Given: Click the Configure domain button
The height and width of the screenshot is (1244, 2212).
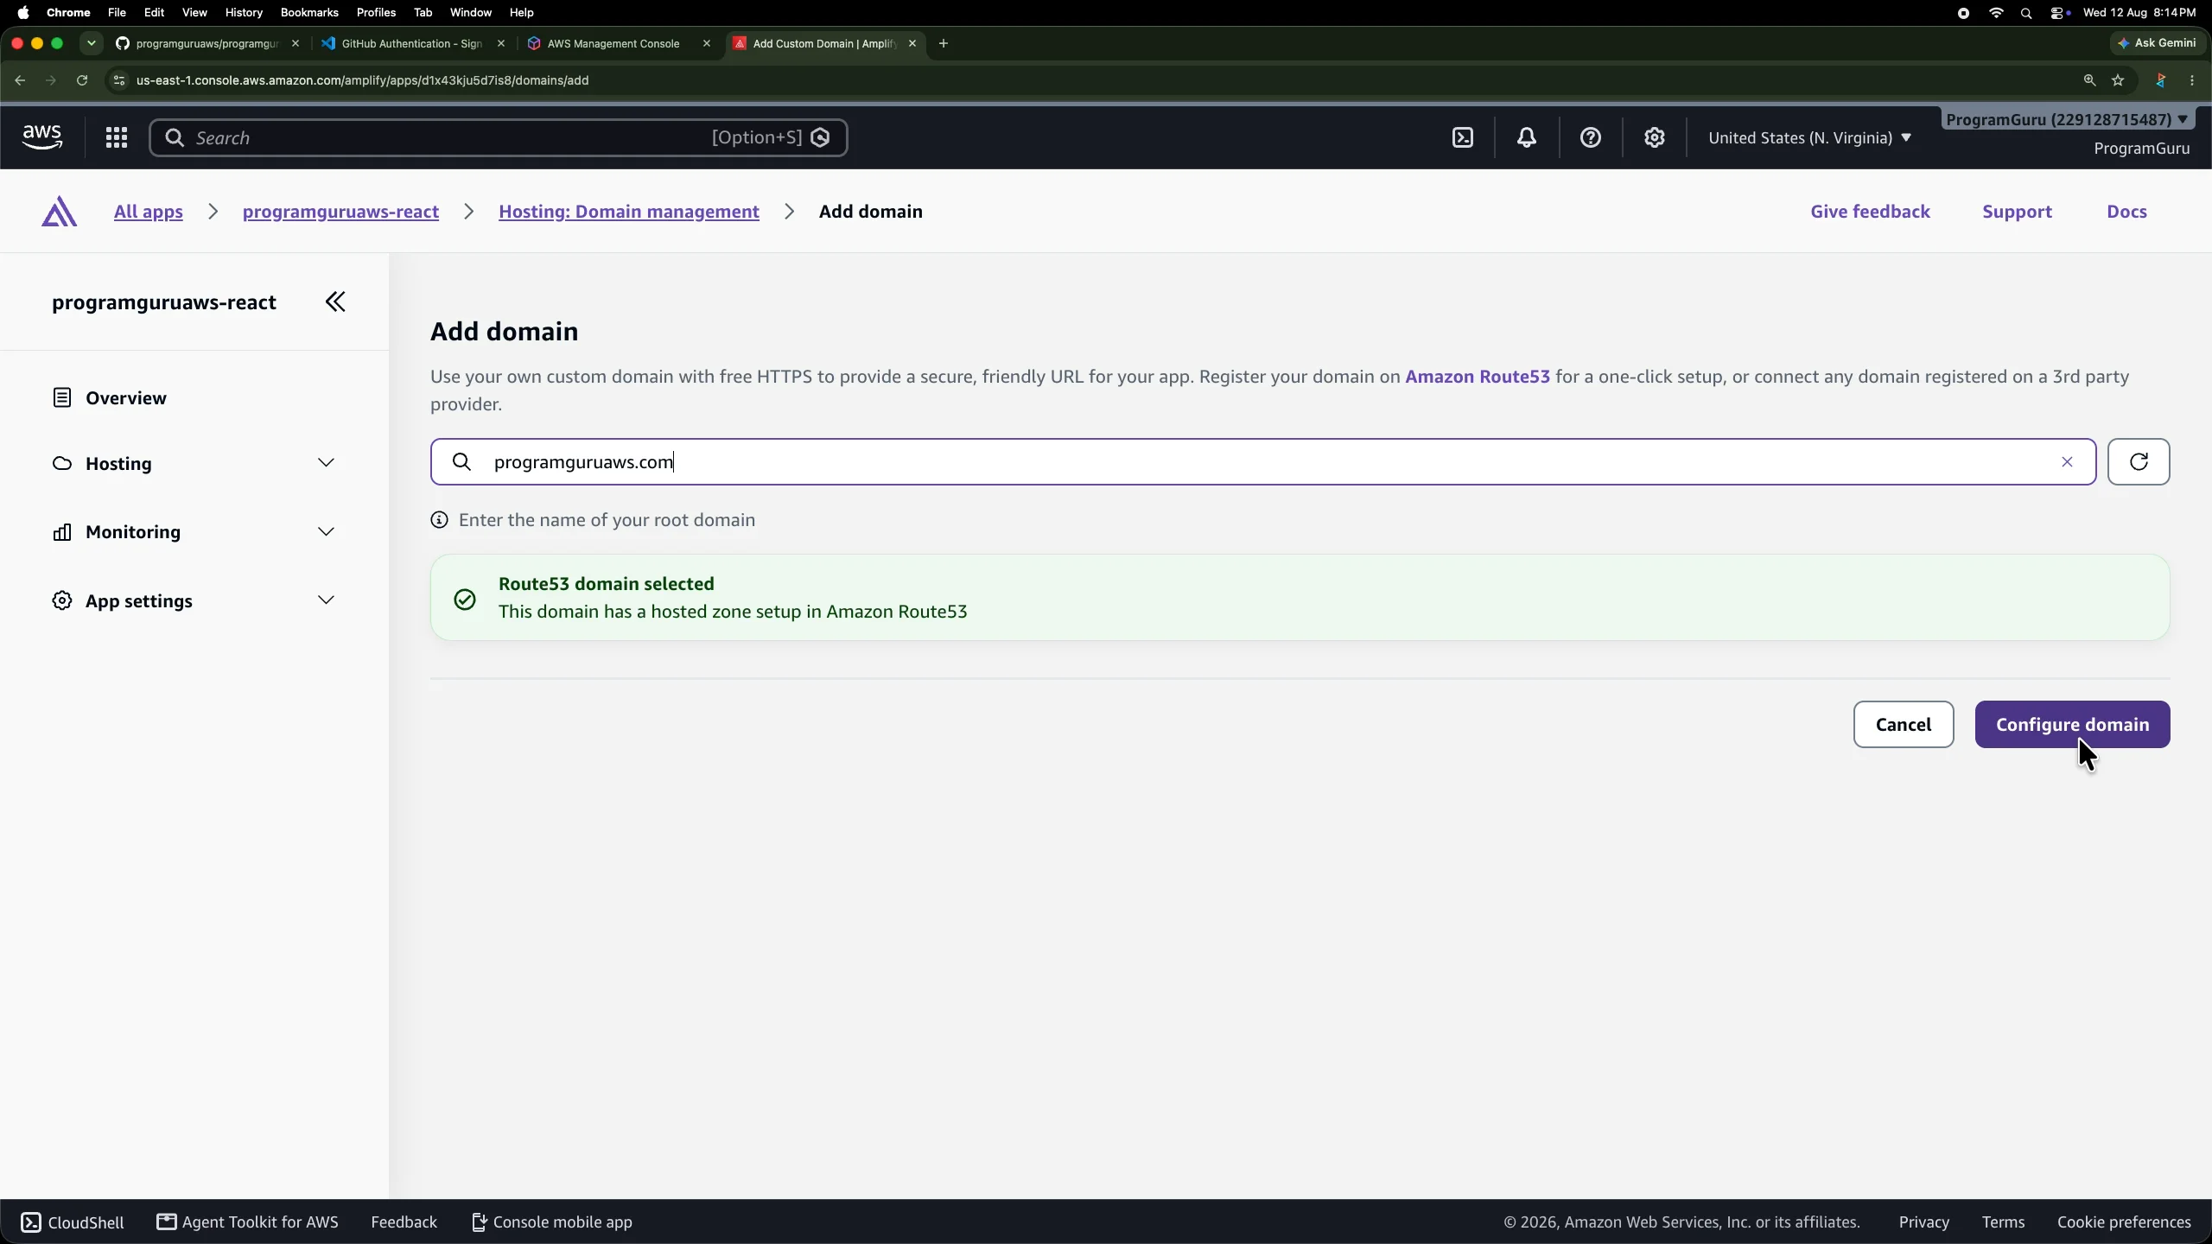Looking at the screenshot, I should (x=2072, y=725).
